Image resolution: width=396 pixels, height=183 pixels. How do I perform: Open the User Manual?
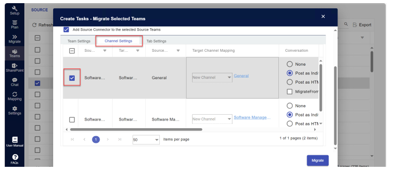[14, 142]
